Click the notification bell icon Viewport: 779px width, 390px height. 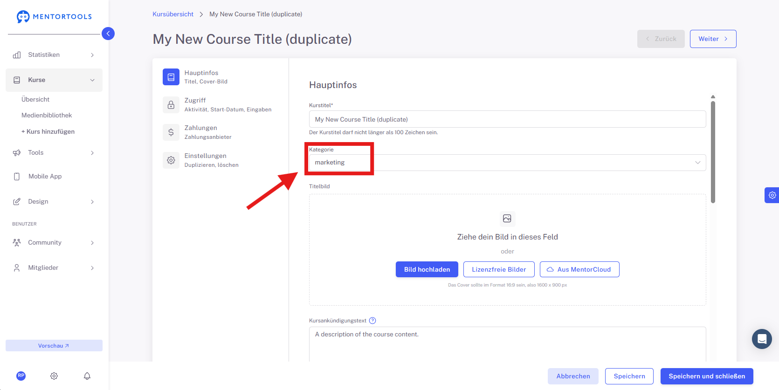(87, 376)
